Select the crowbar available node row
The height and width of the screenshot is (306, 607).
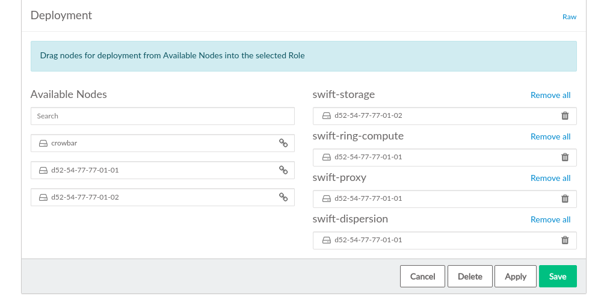pyautogui.click(x=150, y=143)
